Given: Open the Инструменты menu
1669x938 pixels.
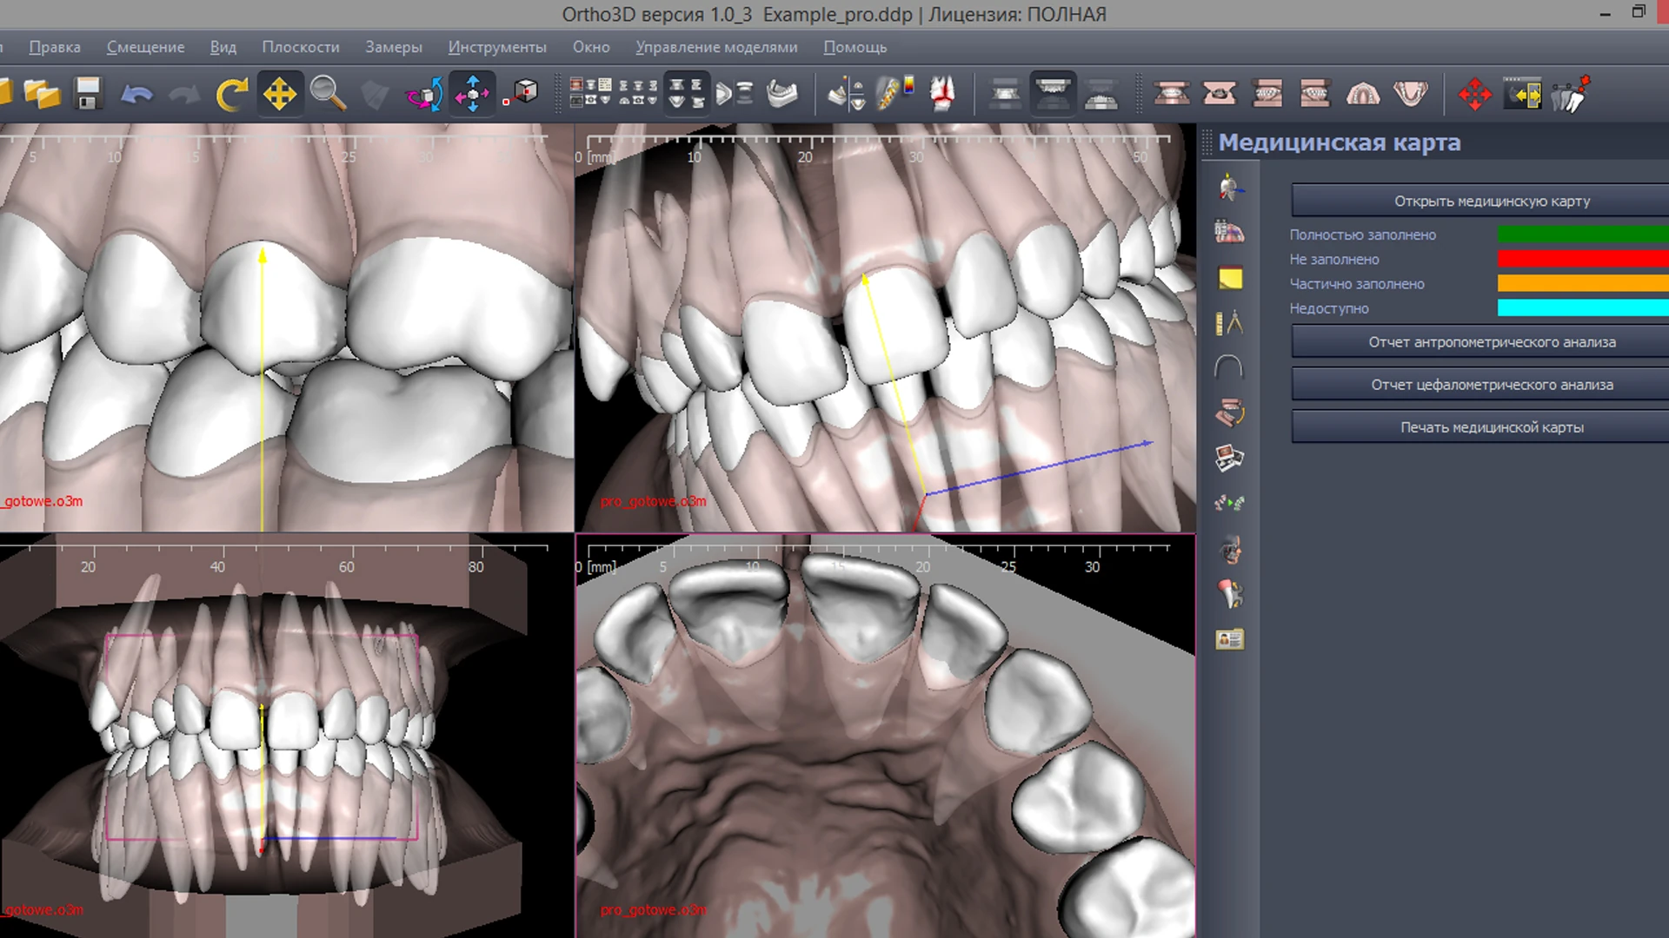Looking at the screenshot, I should pos(497,47).
